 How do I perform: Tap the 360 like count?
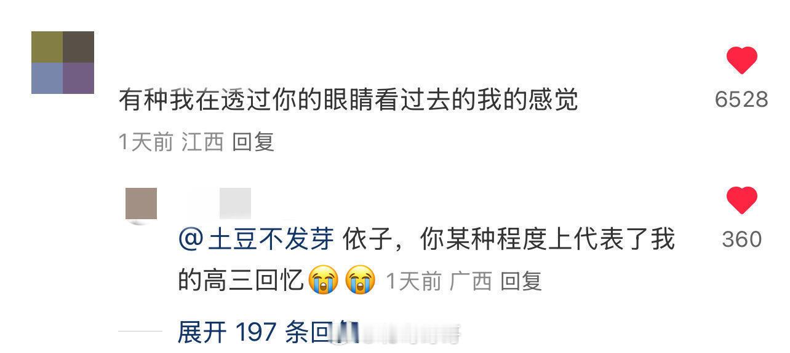[x=741, y=239]
